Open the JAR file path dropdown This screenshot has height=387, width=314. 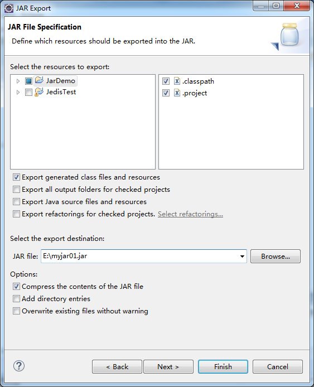tap(242, 256)
